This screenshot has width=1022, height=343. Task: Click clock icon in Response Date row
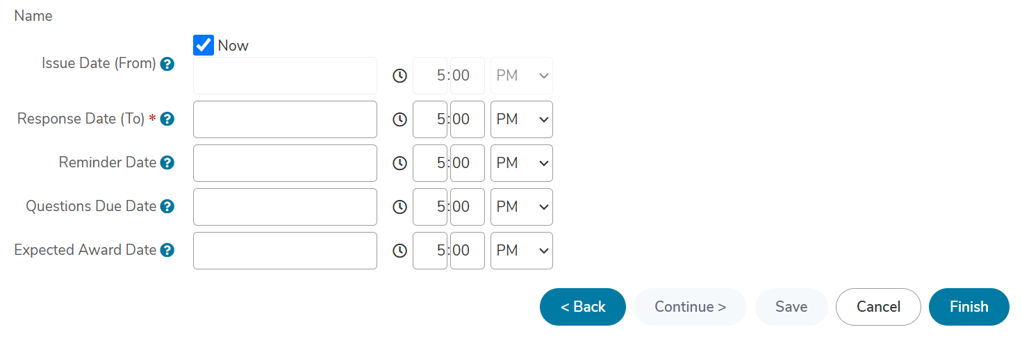click(x=399, y=119)
